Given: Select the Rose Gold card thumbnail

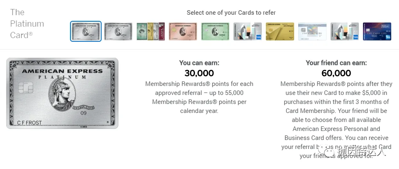Looking at the screenshot, I should (x=183, y=32).
